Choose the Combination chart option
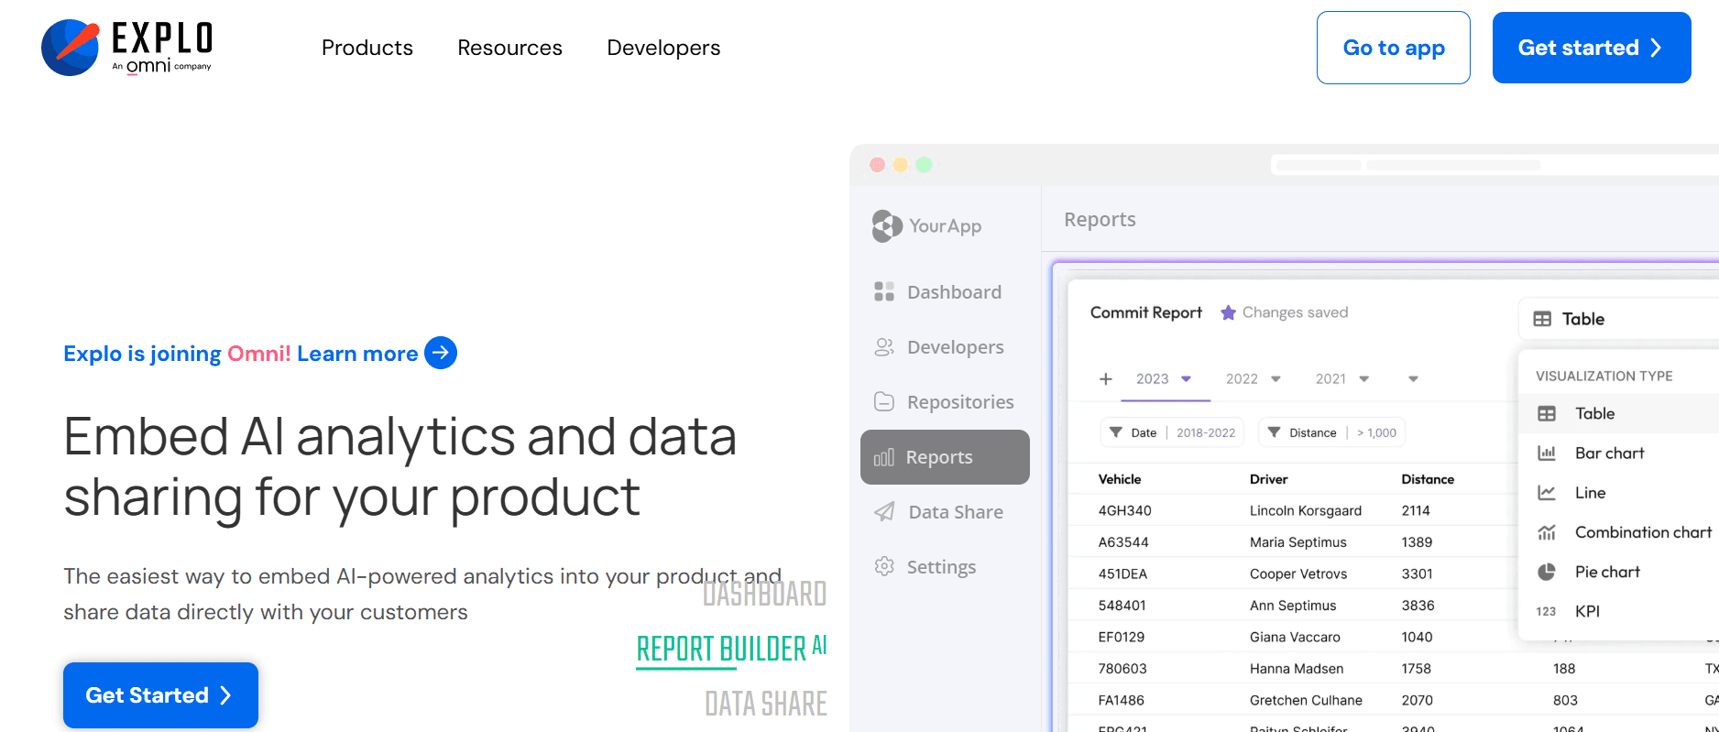 pyautogui.click(x=1618, y=531)
